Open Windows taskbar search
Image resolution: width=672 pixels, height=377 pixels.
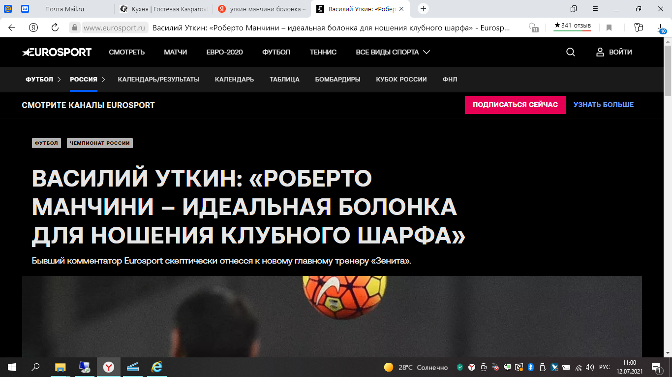[35, 367]
